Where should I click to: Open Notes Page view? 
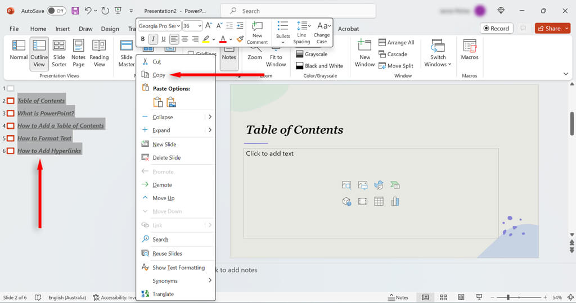[x=79, y=53]
